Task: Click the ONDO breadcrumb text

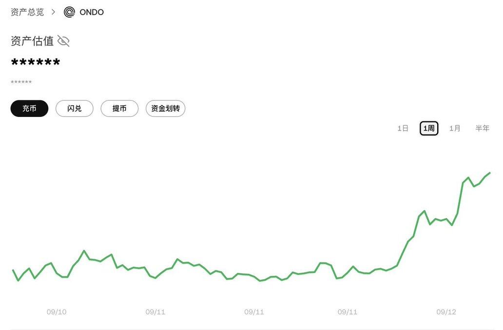Action: (x=92, y=12)
